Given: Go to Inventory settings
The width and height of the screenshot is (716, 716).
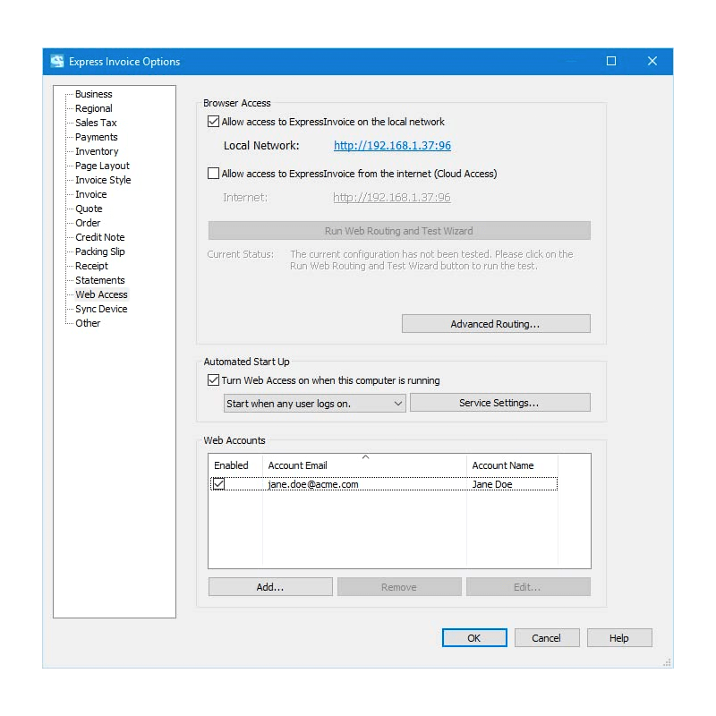Looking at the screenshot, I should [x=97, y=151].
